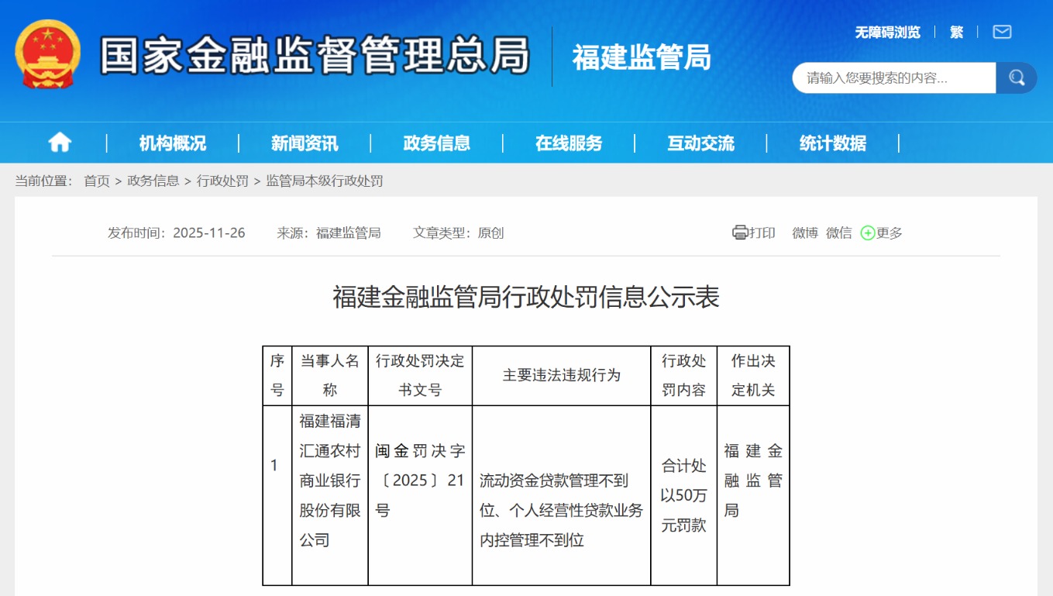Share to 微信

tap(839, 233)
